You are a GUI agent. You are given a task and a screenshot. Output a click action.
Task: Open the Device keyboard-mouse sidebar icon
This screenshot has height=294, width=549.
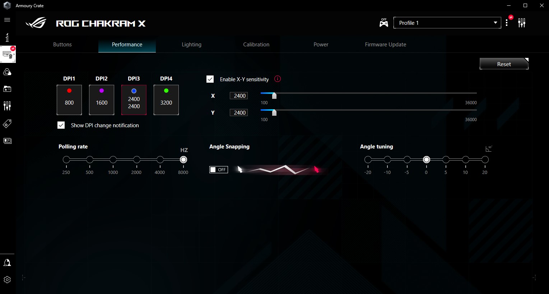click(x=8, y=54)
